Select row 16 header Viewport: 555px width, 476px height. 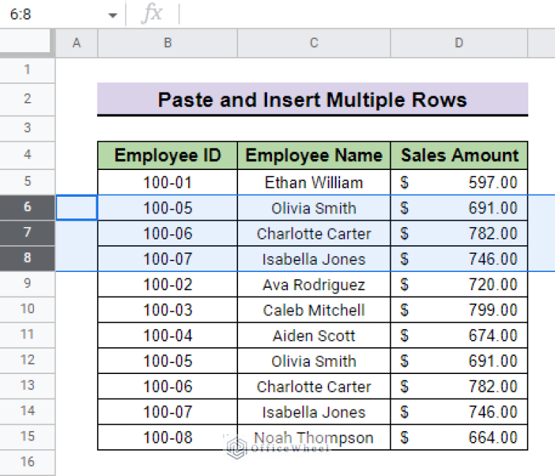(x=27, y=462)
